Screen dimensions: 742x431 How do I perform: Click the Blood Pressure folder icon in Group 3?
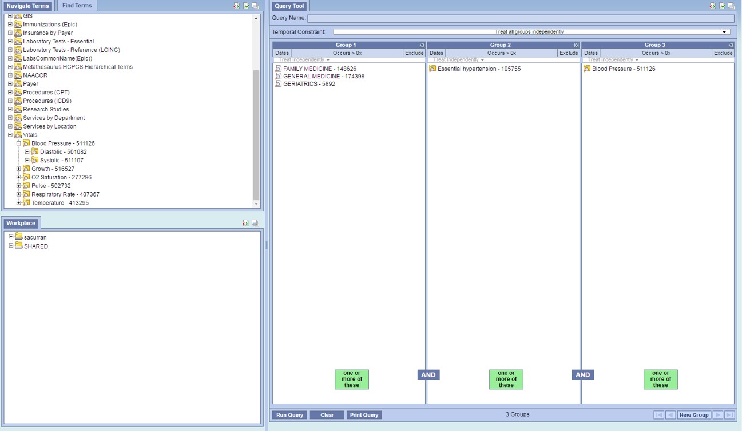coord(586,68)
